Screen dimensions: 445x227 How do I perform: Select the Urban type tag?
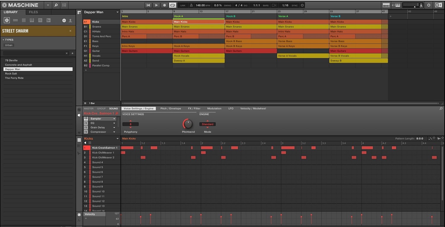pos(9,45)
